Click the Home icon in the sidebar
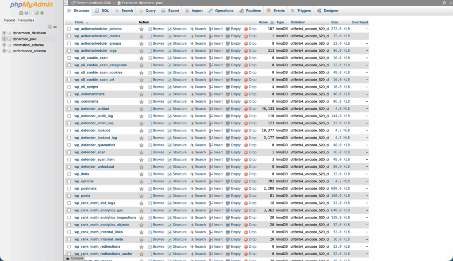Image resolution: width=453 pixels, height=261 pixels. pos(21,13)
